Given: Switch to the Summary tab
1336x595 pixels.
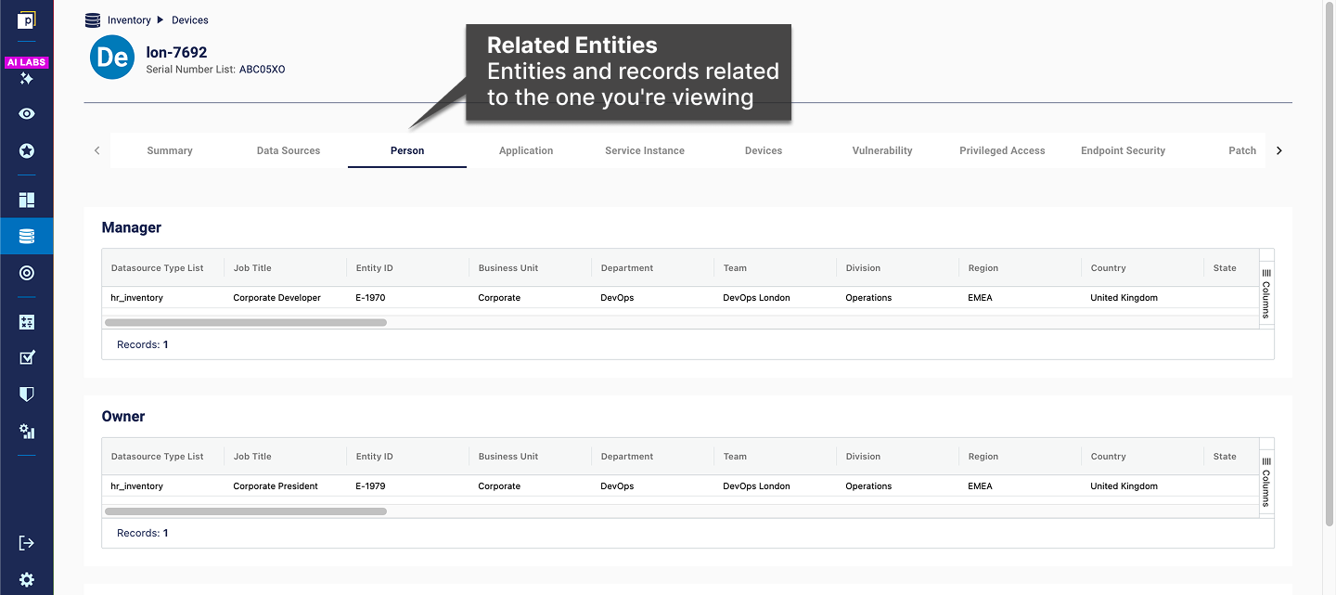Looking at the screenshot, I should (170, 150).
